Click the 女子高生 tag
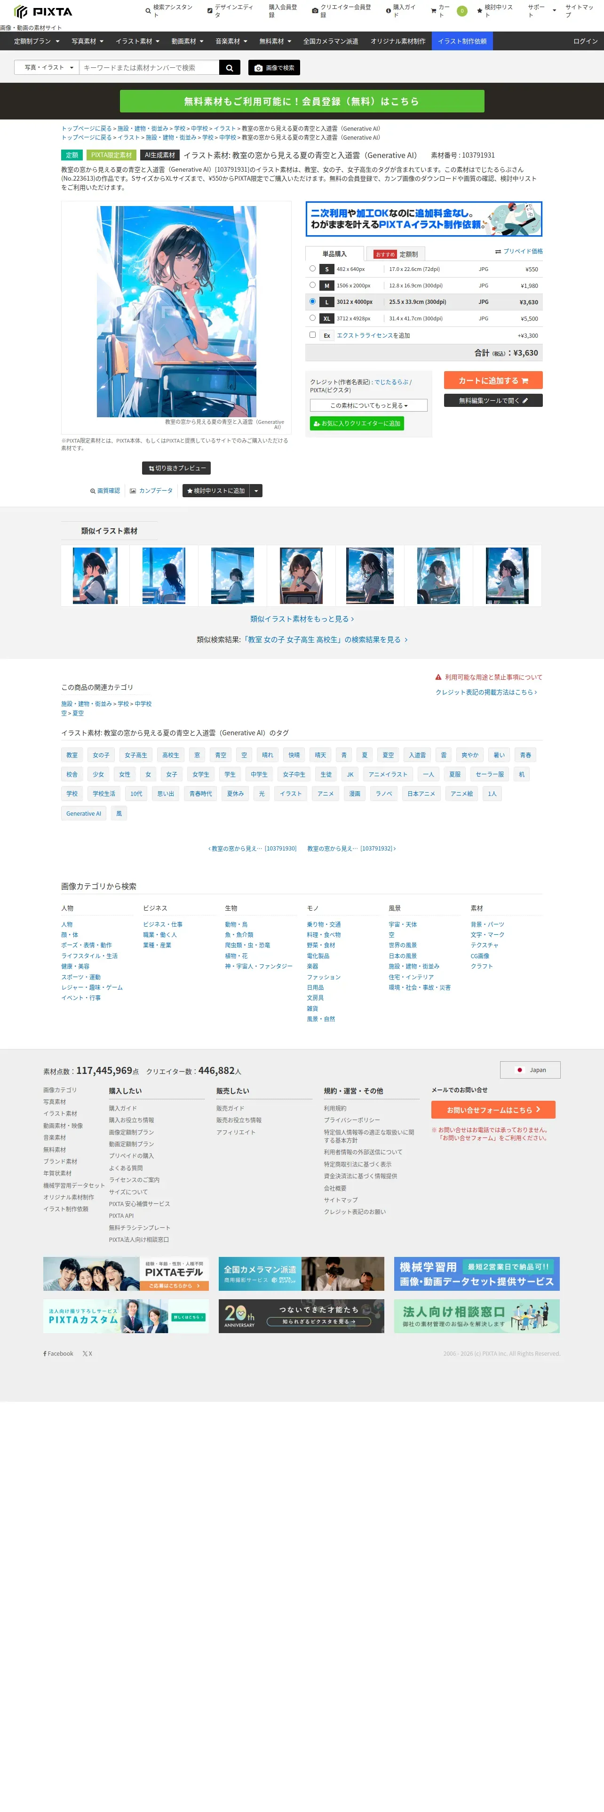The height and width of the screenshot is (1812, 604). point(135,755)
